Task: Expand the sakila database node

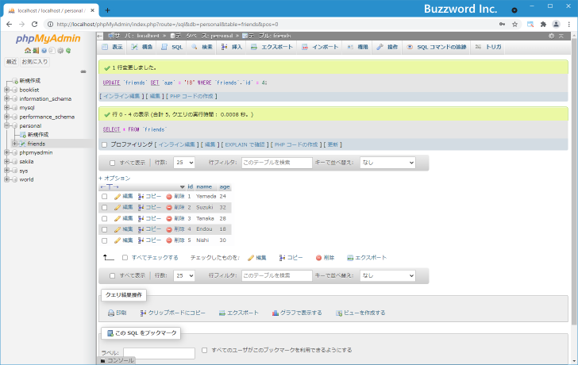Action: [6, 162]
